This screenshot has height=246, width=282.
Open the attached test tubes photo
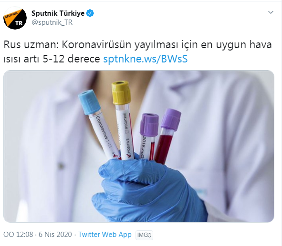[x=139, y=146]
